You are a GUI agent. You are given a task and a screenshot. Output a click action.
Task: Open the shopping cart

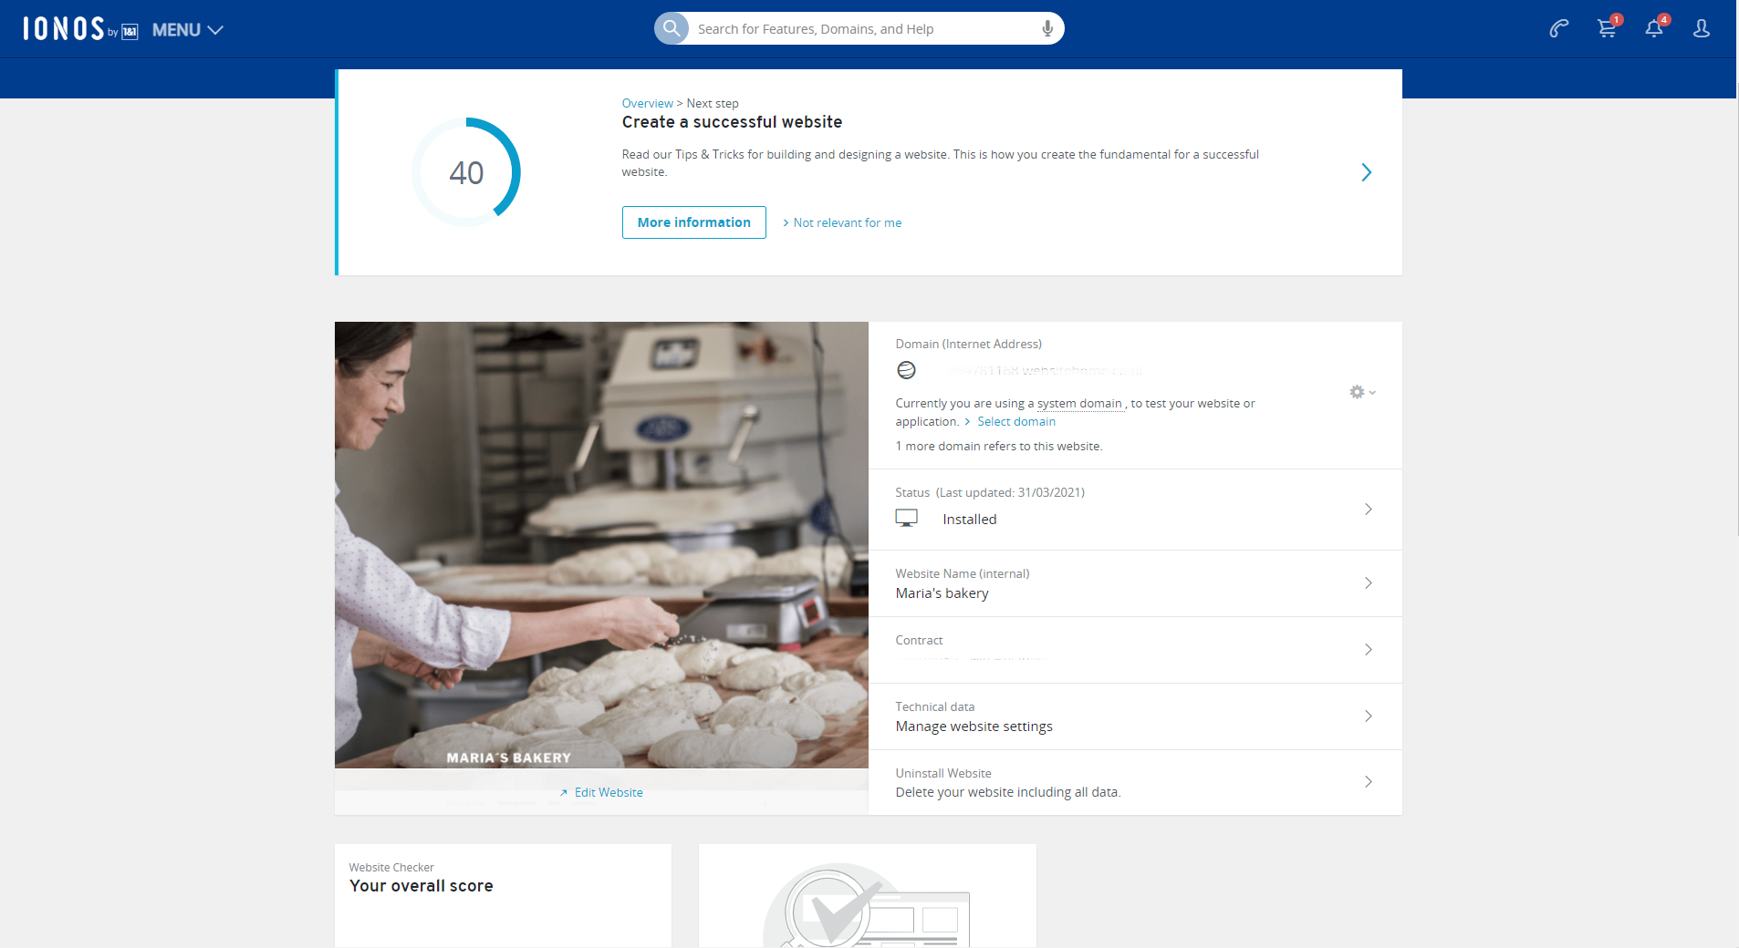[x=1608, y=29]
